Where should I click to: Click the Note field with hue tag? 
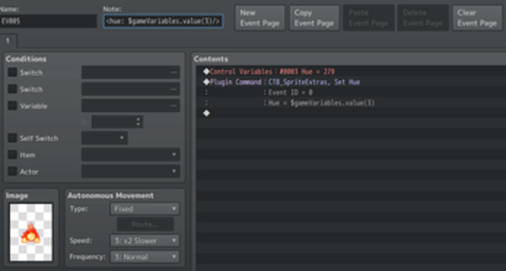163,21
